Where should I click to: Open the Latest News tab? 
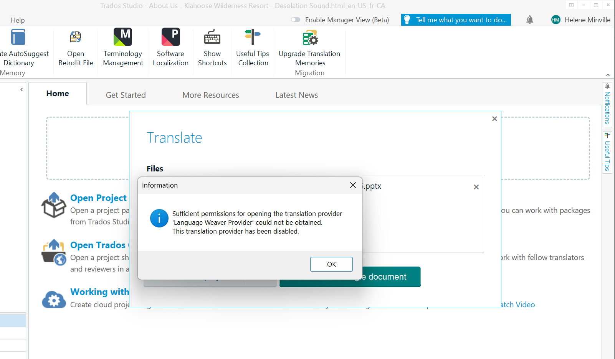coord(296,95)
